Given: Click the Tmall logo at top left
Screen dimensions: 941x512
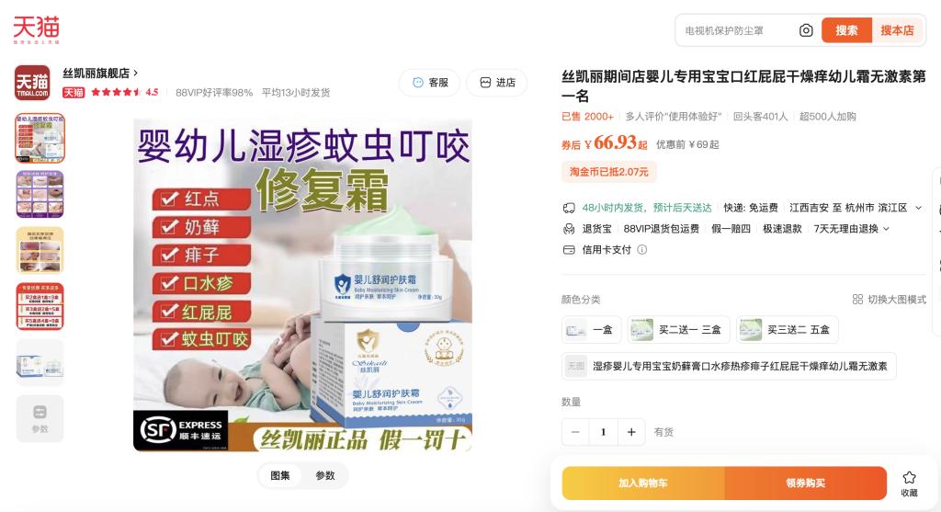Looking at the screenshot, I should (36, 29).
